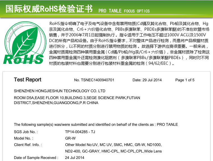Click the Model No. label

(x=24, y=138)
